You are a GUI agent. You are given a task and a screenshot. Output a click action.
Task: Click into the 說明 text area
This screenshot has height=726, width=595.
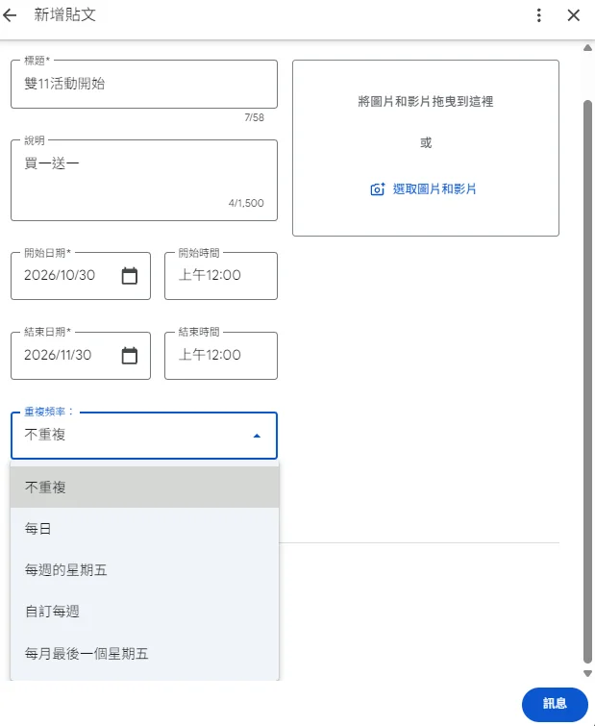pyautogui.click(x=144, y=180)
